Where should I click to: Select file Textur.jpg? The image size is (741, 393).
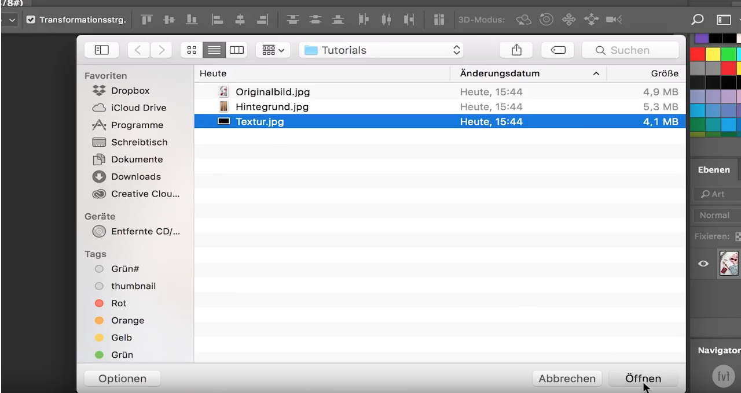coord(439,122)
